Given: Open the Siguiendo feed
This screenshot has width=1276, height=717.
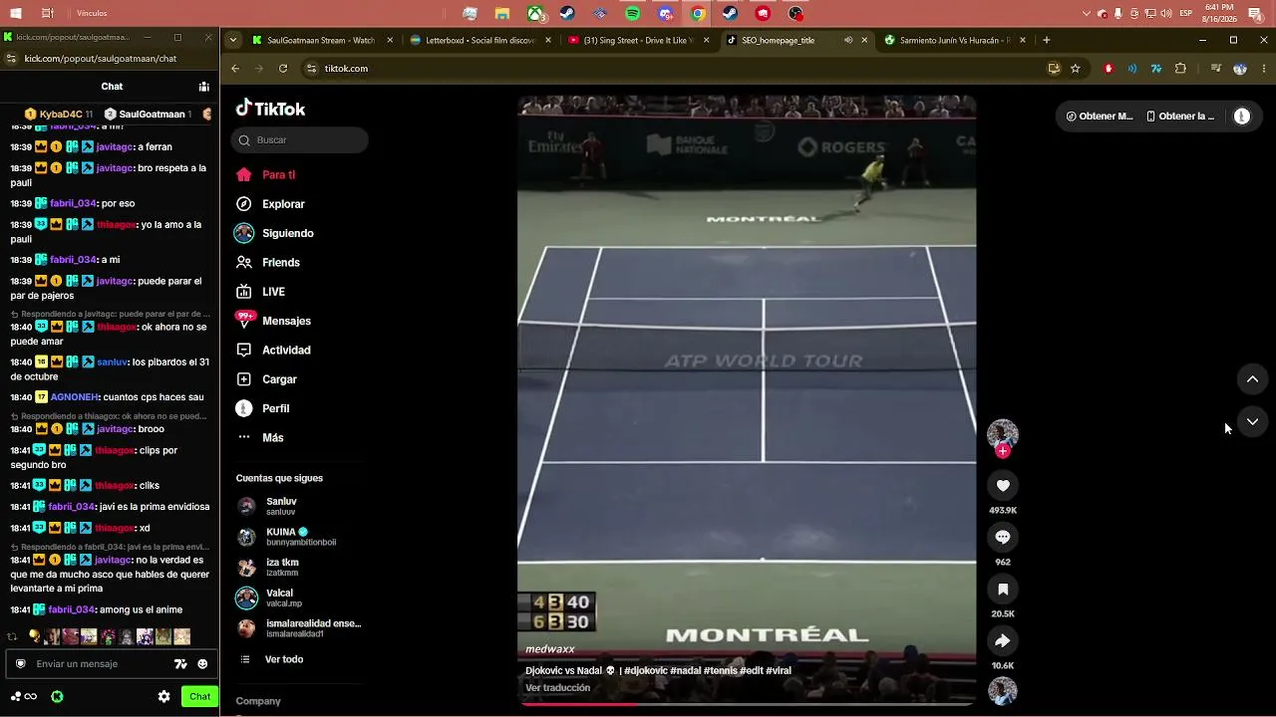Looking at the screenshot, I should (x=274, y=233).
